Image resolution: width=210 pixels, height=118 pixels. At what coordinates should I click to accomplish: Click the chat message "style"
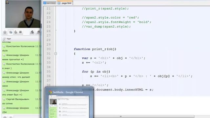pyautogui.click(x=5, y=50)
